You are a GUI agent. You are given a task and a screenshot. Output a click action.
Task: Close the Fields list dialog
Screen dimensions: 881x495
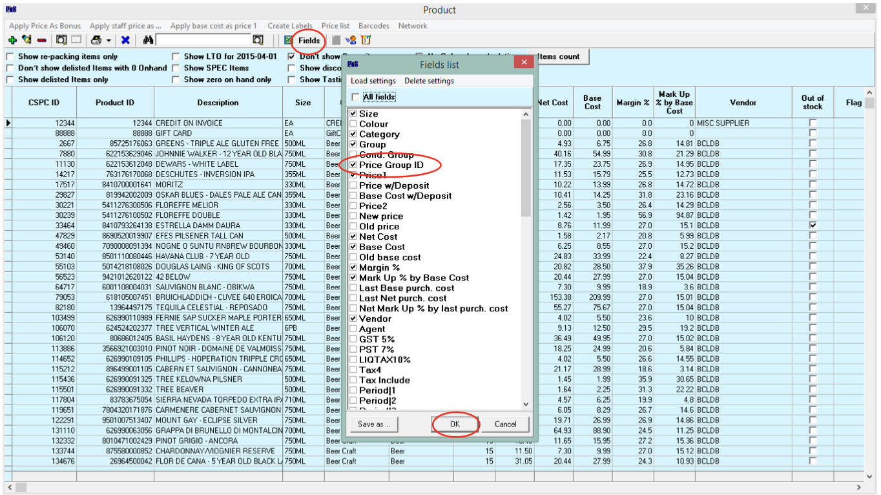[523, 63]
